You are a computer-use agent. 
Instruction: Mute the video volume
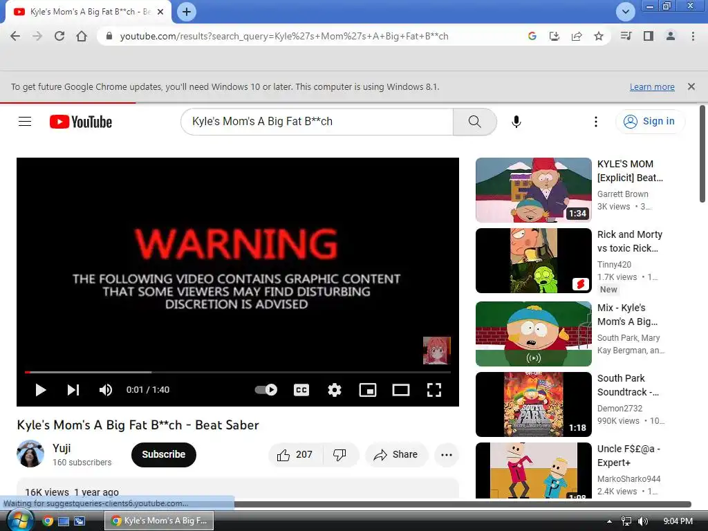(x=106, y=390)
